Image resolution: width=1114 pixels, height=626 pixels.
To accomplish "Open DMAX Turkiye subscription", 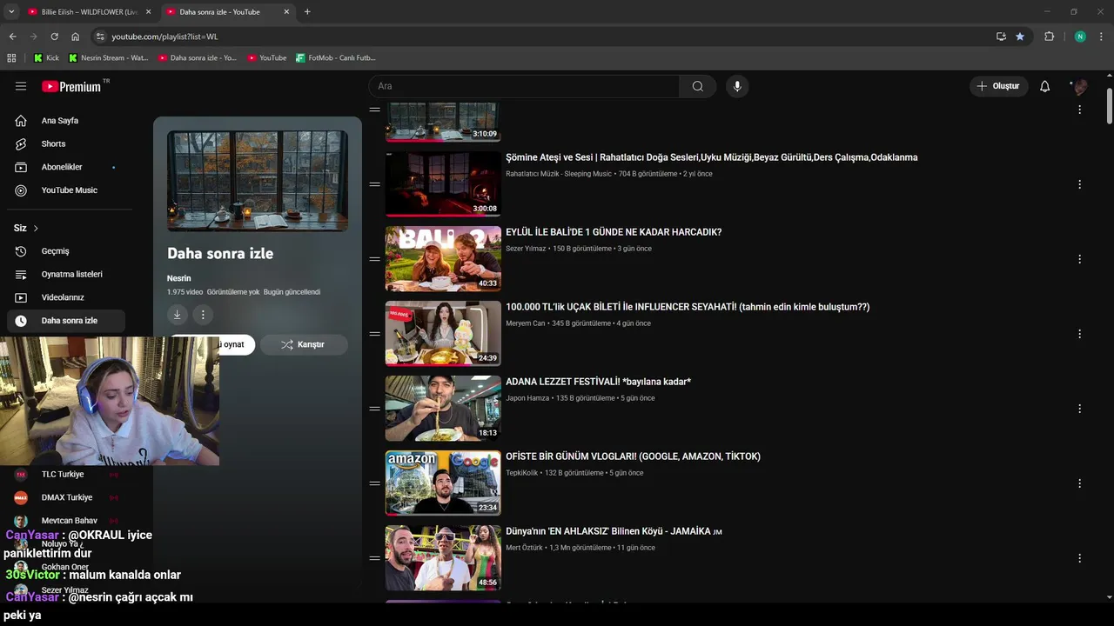I will click(x=66, y=497).
